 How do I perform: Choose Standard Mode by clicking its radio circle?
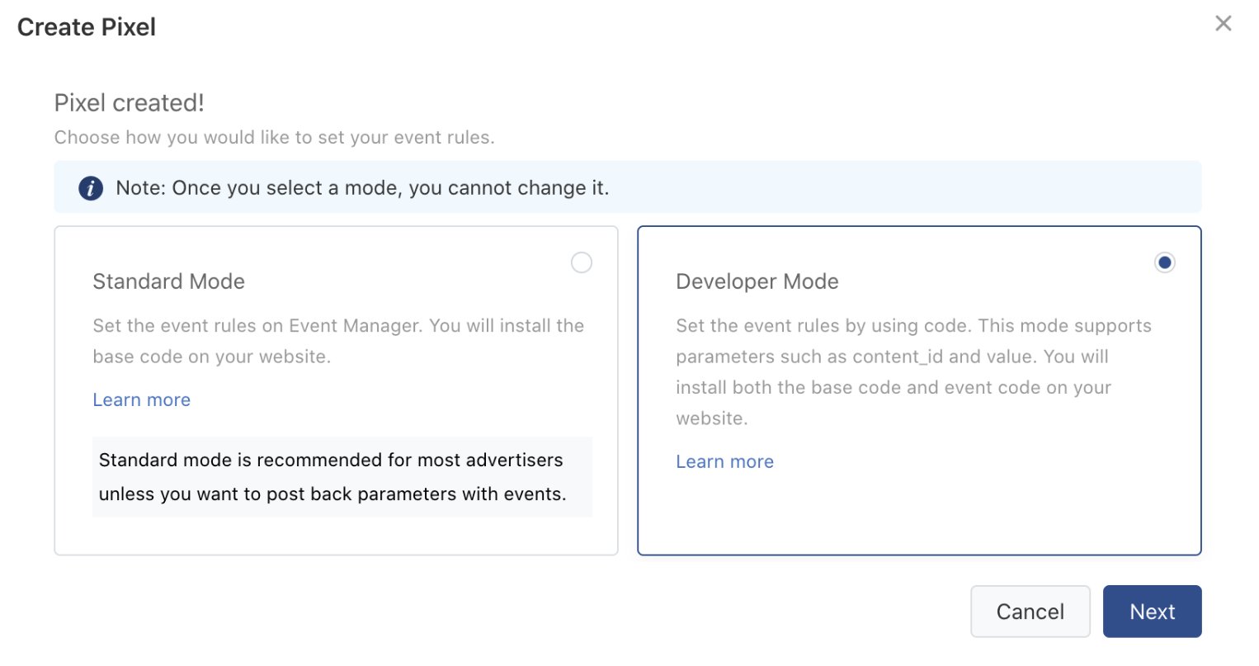pyautogui.click(x=582, y=262)
